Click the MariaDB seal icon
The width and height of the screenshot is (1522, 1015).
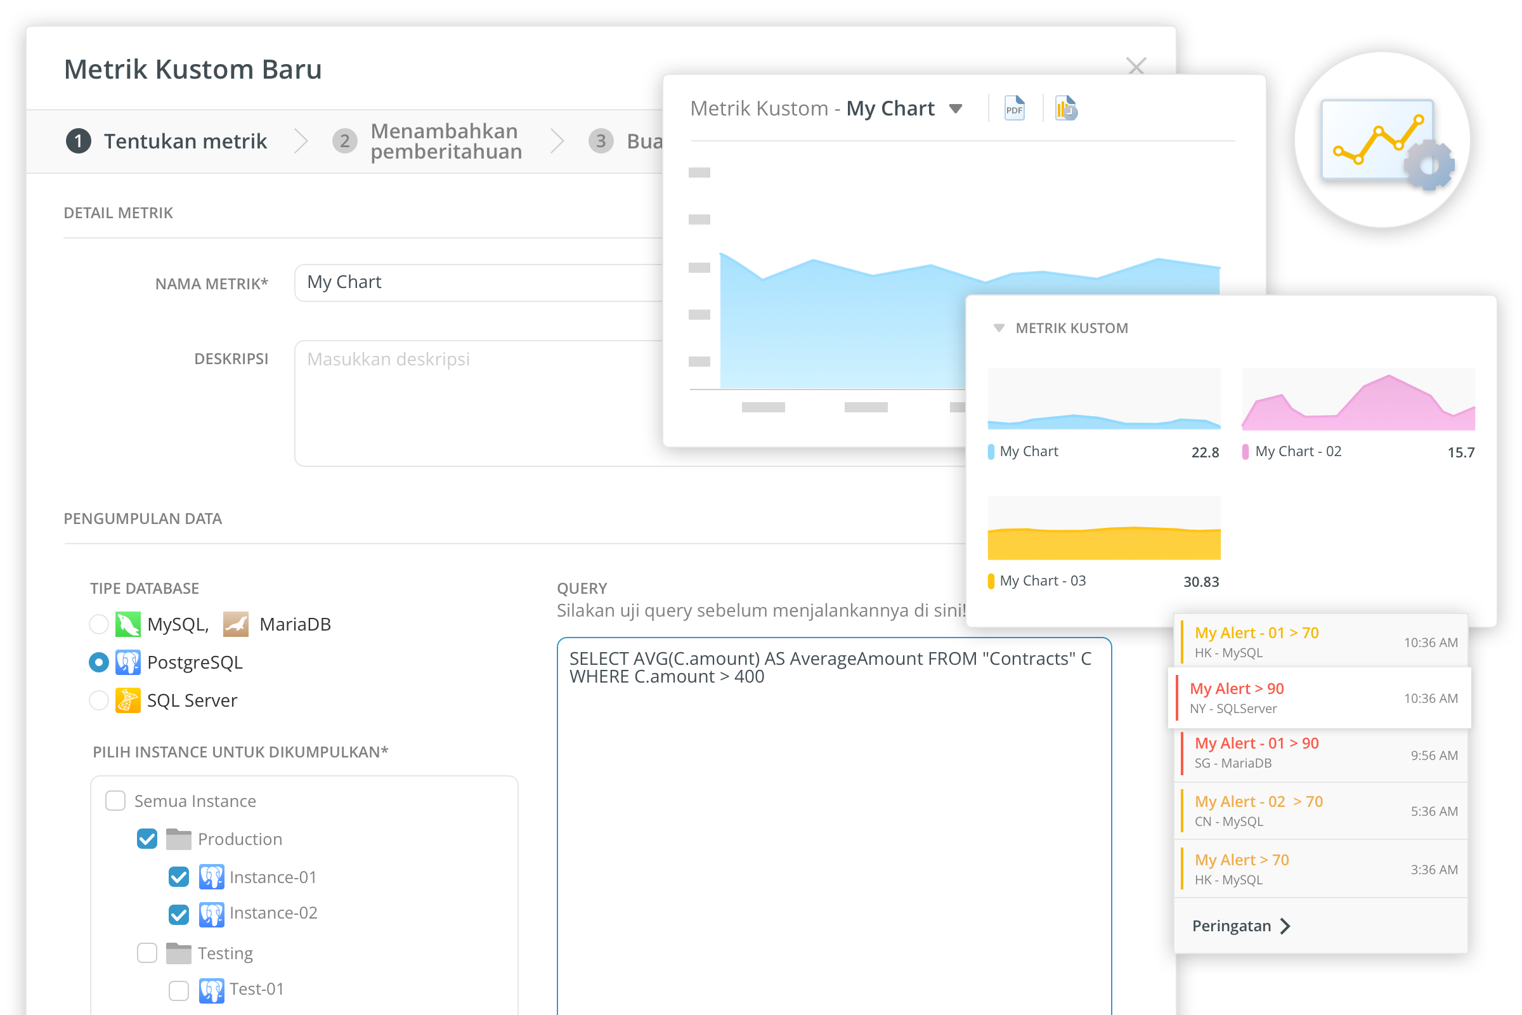tap(235, 624)
